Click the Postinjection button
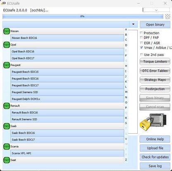This screenshot has height=171, width=172. point(155,89)
